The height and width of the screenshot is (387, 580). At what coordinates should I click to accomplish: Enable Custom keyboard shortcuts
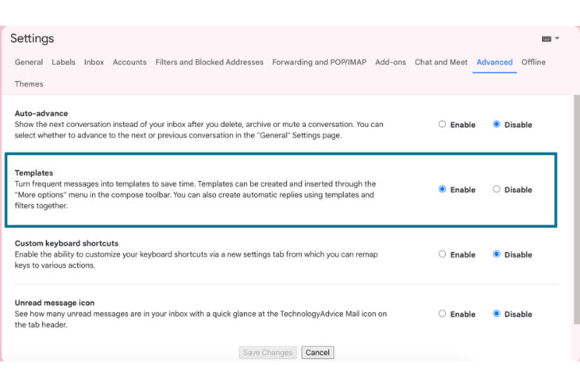coord(442,254)
